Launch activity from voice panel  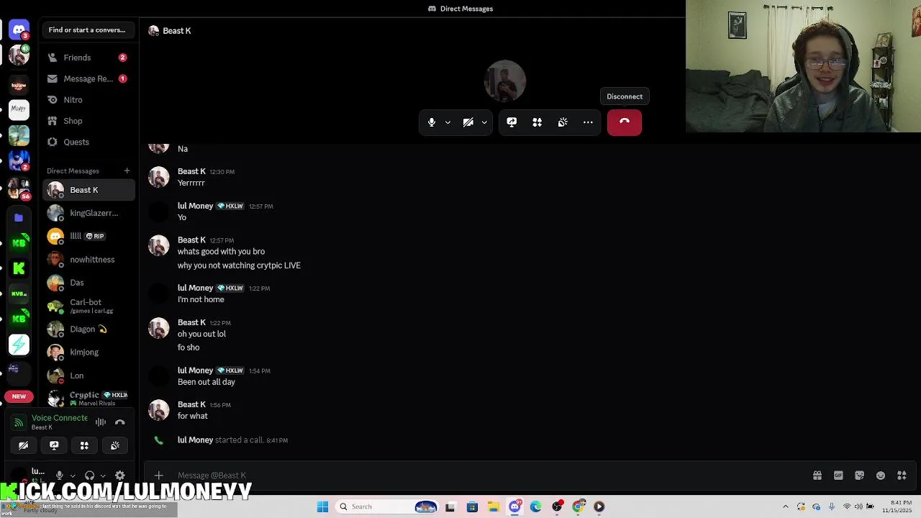pyautogui.click(x=84, y=445)
